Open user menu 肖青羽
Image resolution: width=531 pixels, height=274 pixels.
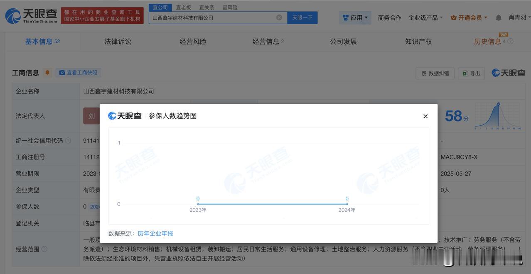coord(519,17)
